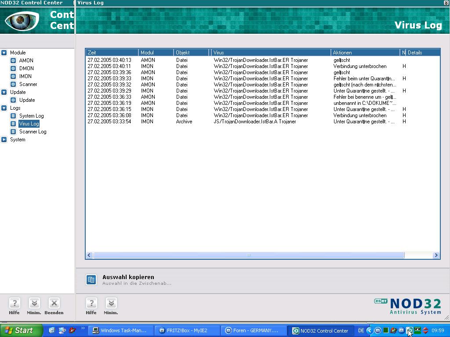
Task: Sort log by Zeit column header
Action: (112, 53)
